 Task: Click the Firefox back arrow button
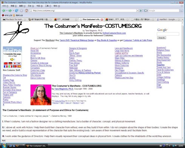[x=4, y=11]
